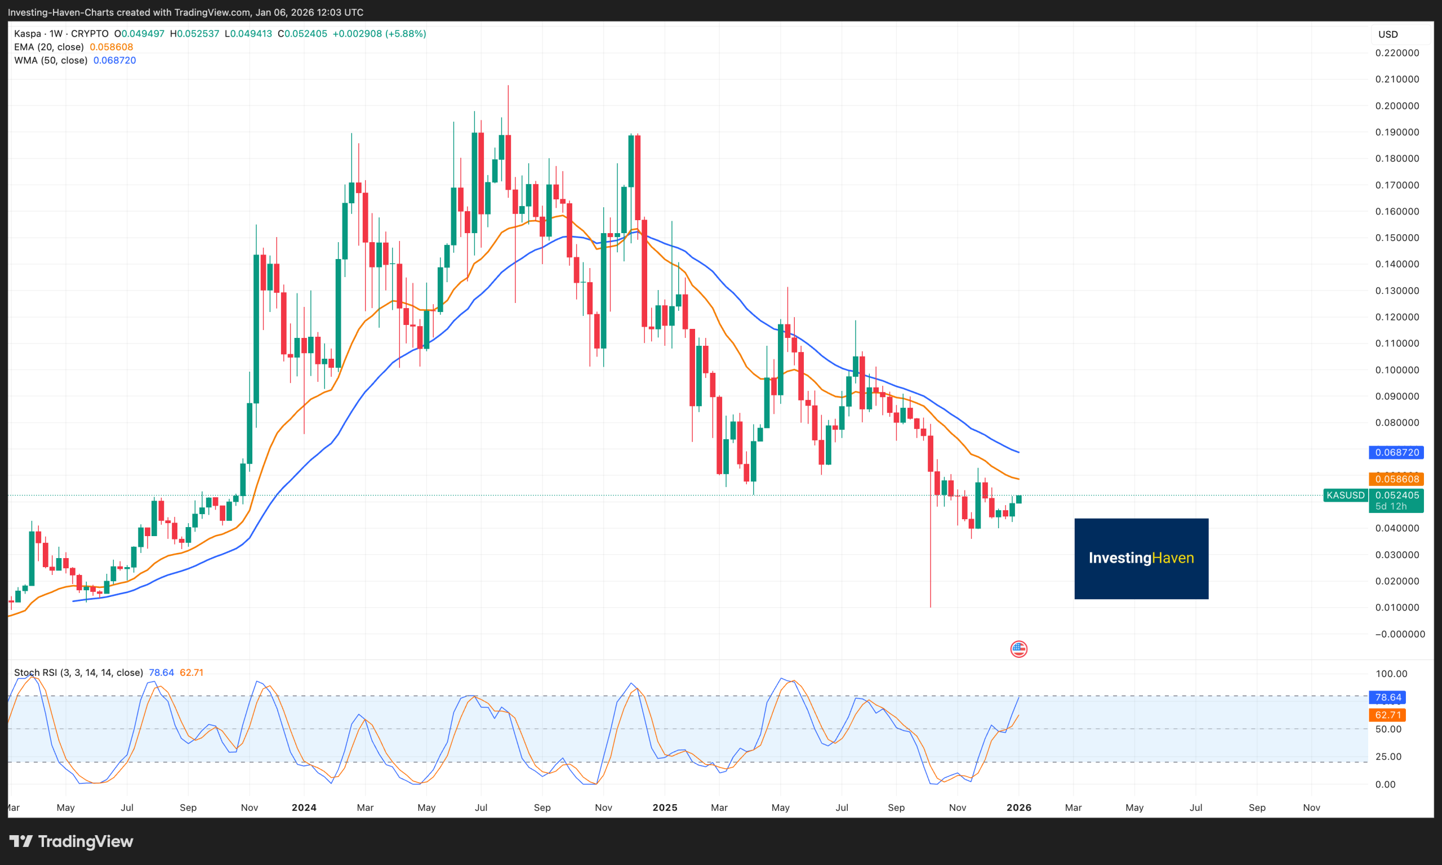Screen dimensions: 1442x865
Task: Click the US flag economic event icon
Action: point(1018,649)
